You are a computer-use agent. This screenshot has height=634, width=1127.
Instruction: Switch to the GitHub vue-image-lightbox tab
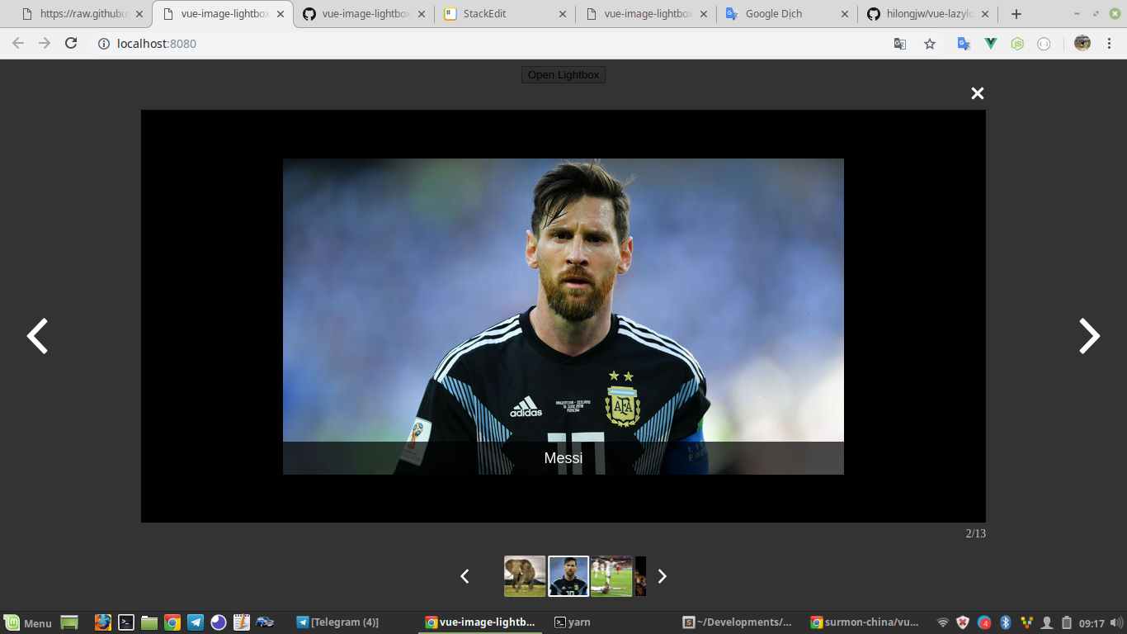click(365, 14)
